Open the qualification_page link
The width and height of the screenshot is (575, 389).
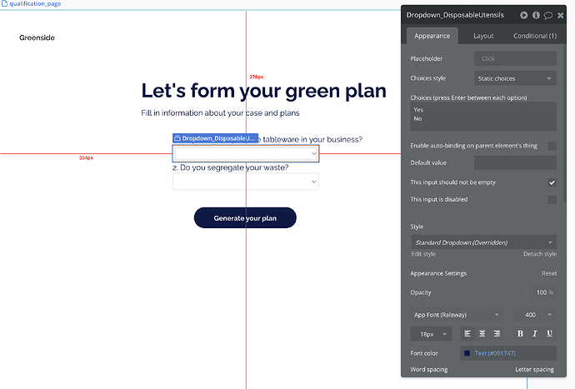point(35,3)
